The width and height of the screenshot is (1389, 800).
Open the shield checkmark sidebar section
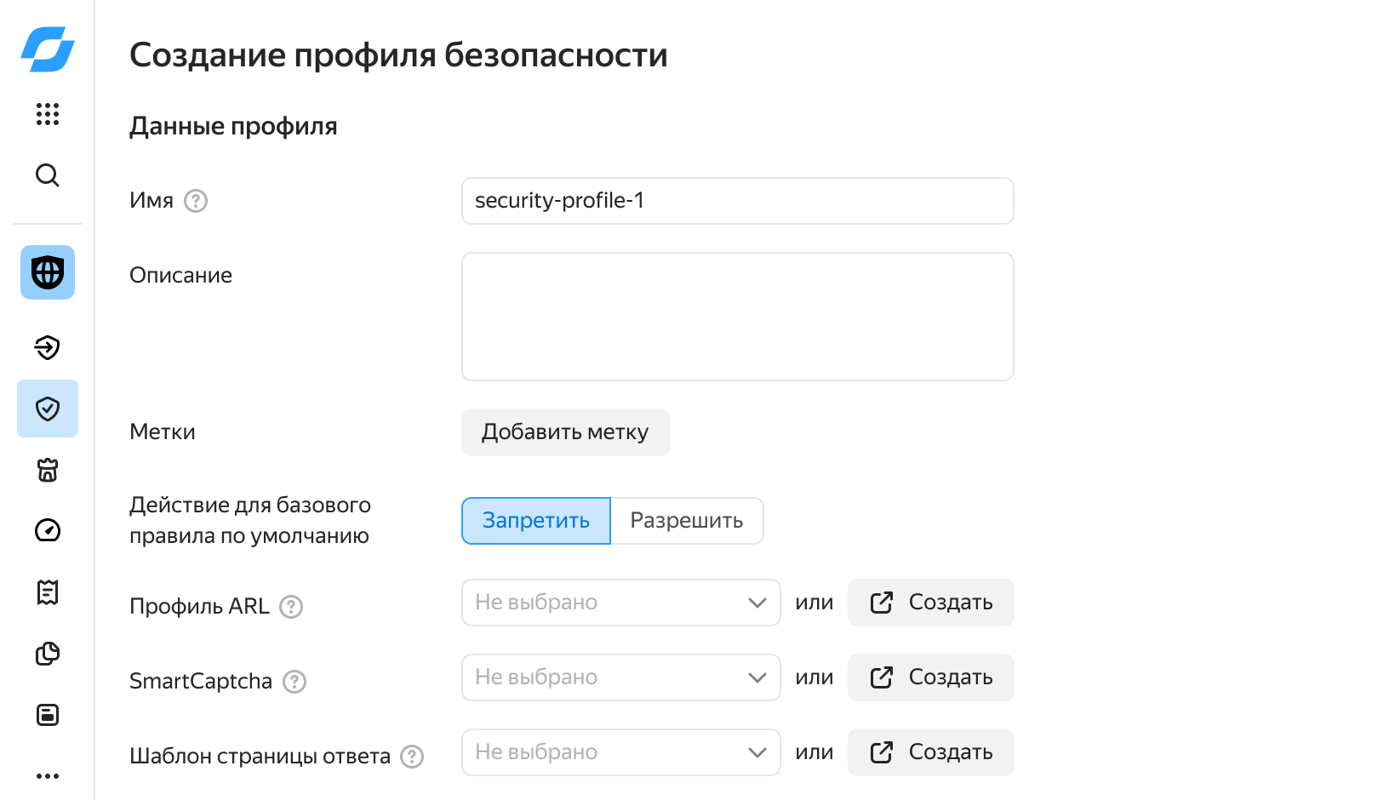point(48,409)
